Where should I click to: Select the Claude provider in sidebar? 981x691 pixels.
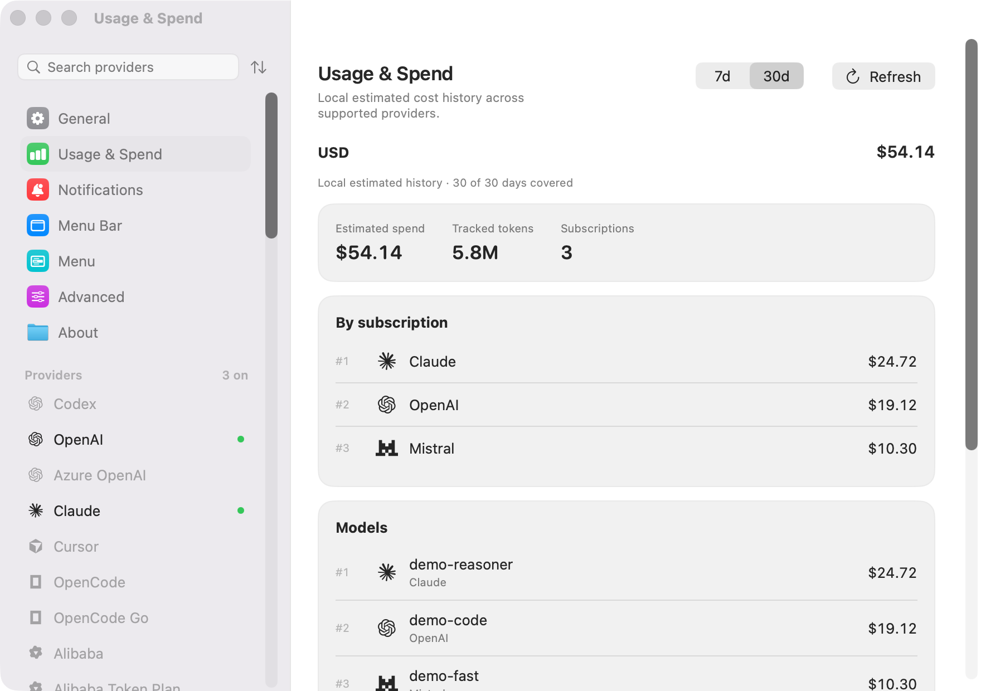135,510
